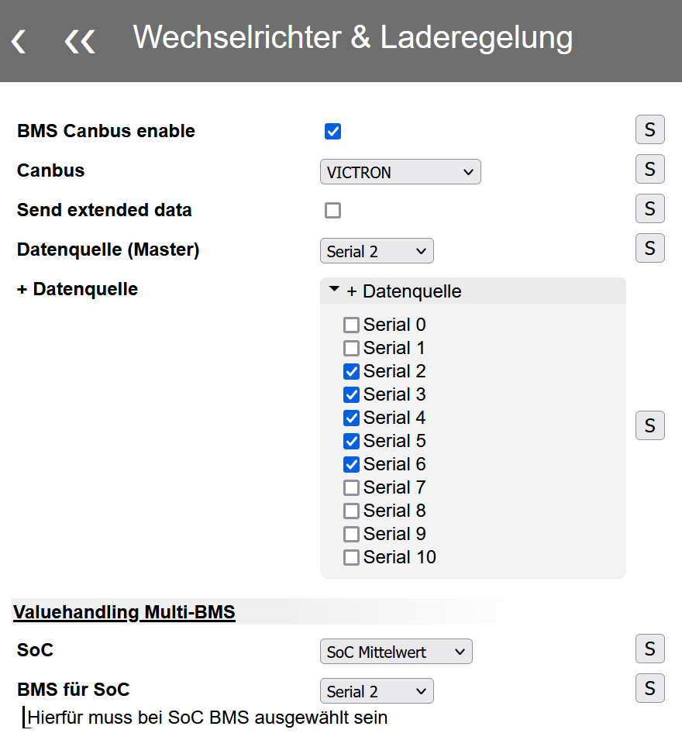Open the Canbus VICTRON dropdown
682x740 pixels.
[x=400, y=172]
